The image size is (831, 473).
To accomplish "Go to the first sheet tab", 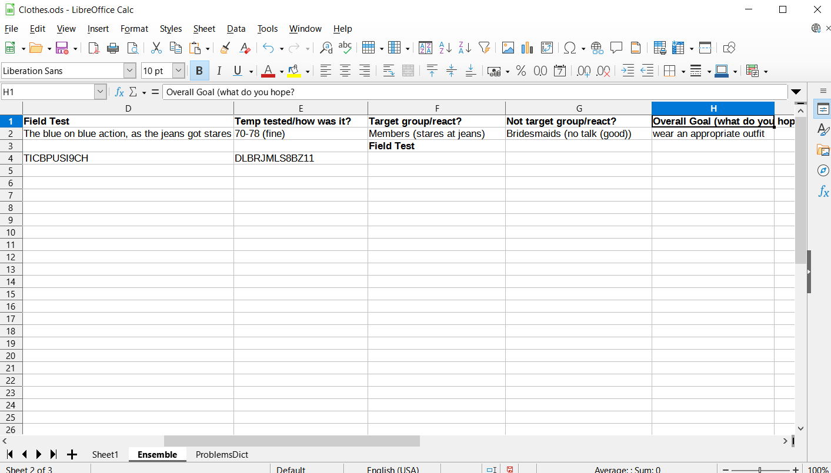I will (x=9, y=454).
